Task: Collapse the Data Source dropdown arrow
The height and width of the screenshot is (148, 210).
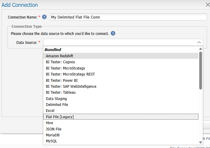Action: click(x=199, y=42)
